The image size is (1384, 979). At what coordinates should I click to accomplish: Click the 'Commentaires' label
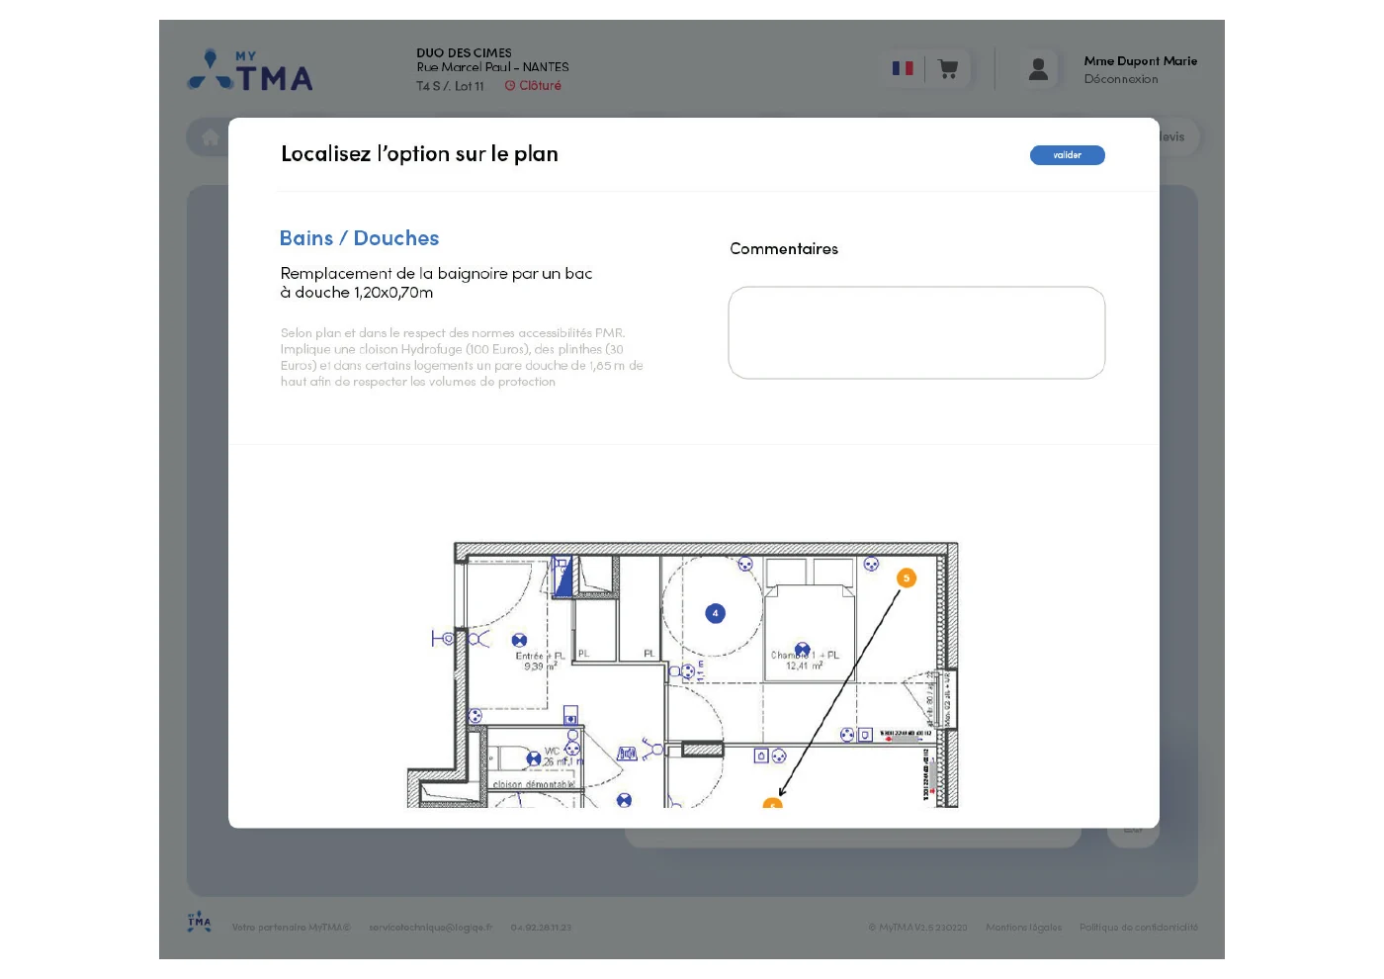(x=784, y=249)
